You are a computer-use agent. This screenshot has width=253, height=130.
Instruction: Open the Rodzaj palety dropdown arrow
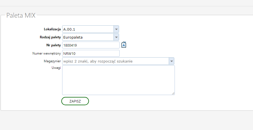click(x=116, y=37)
